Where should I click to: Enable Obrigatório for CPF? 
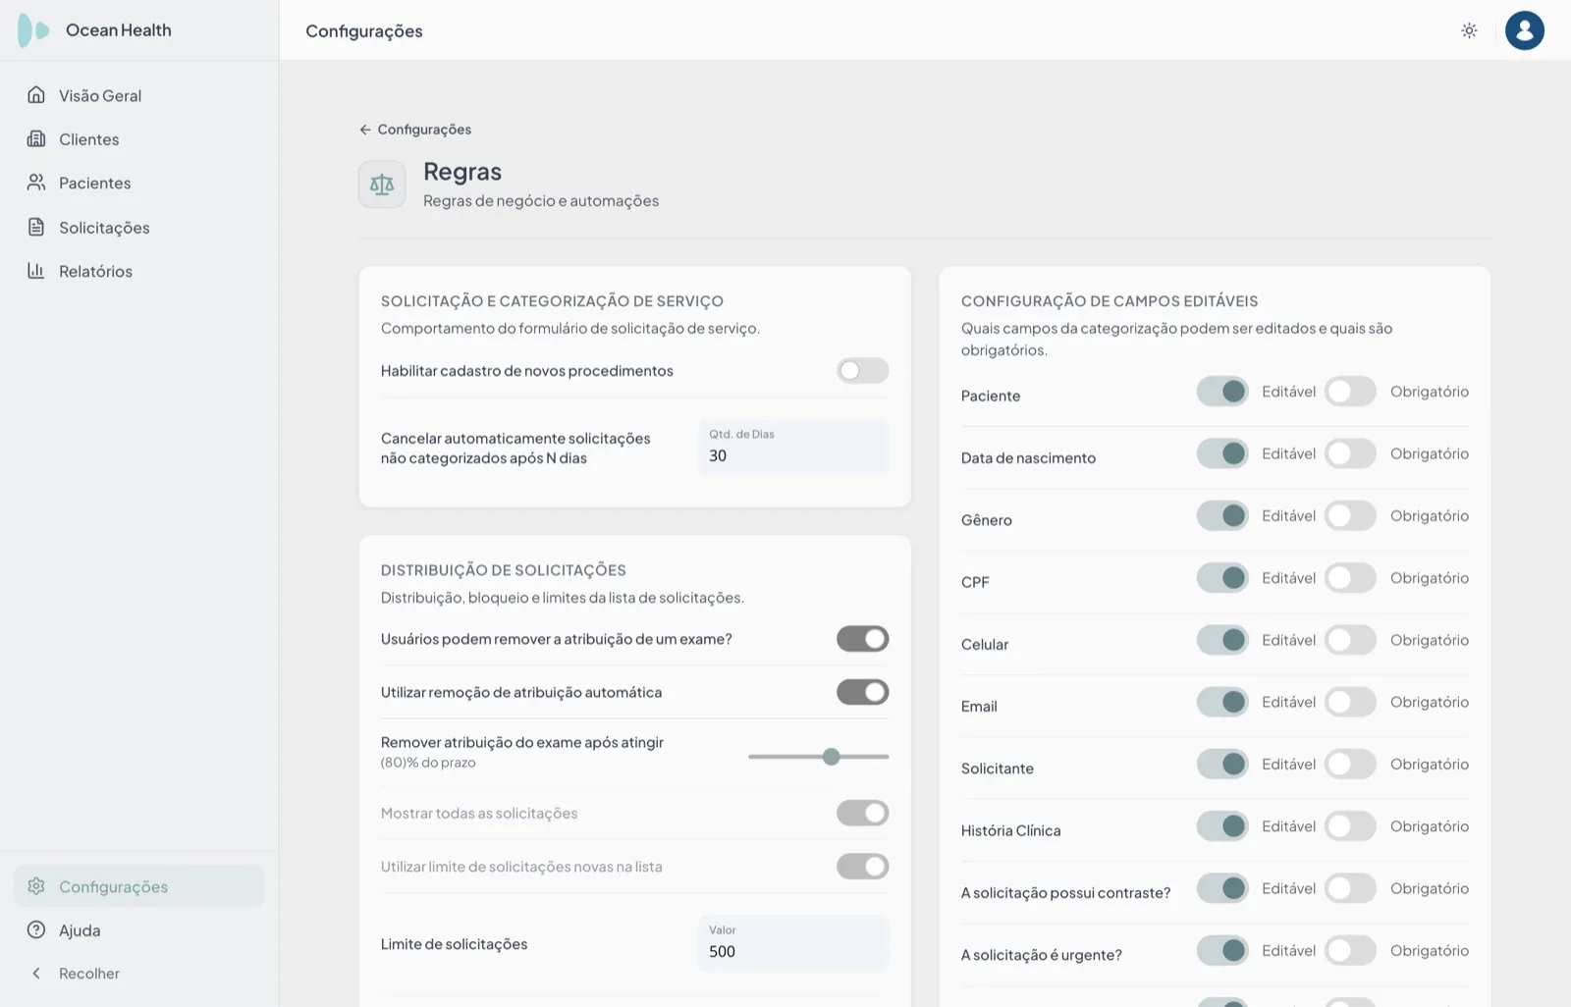point(1350,578)
